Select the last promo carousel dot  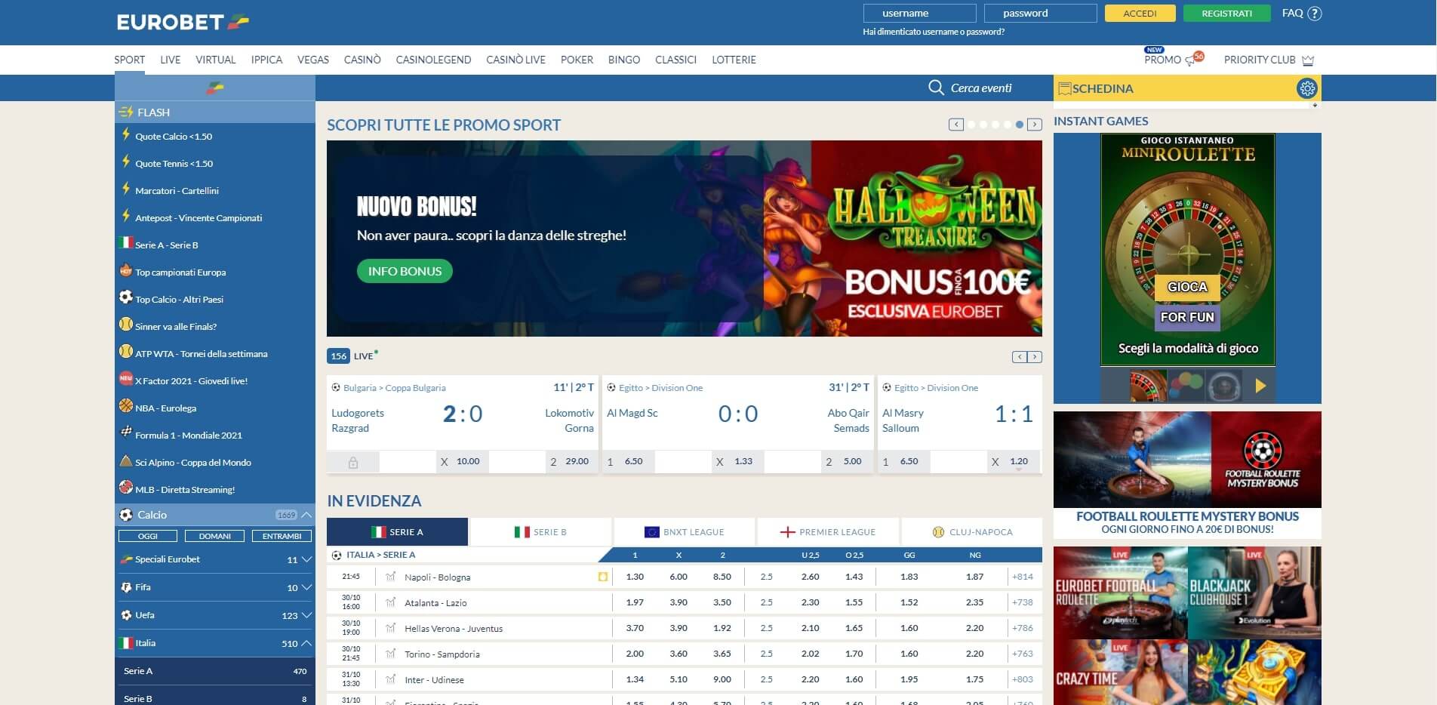coord(1020,125)
